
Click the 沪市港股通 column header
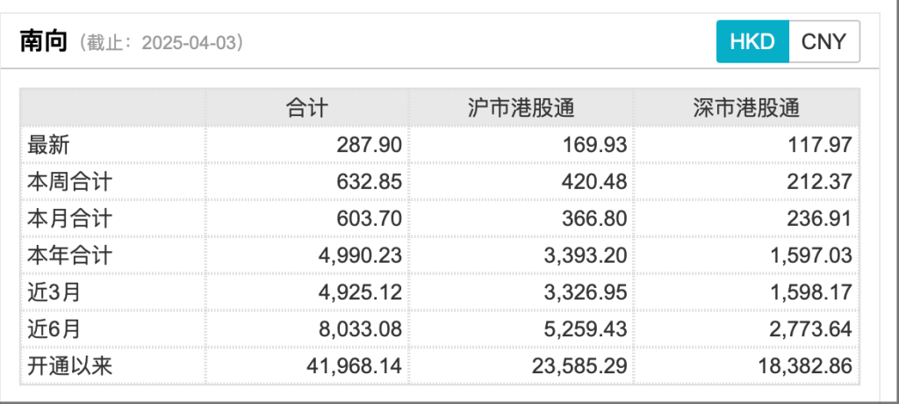click(521, 108)
